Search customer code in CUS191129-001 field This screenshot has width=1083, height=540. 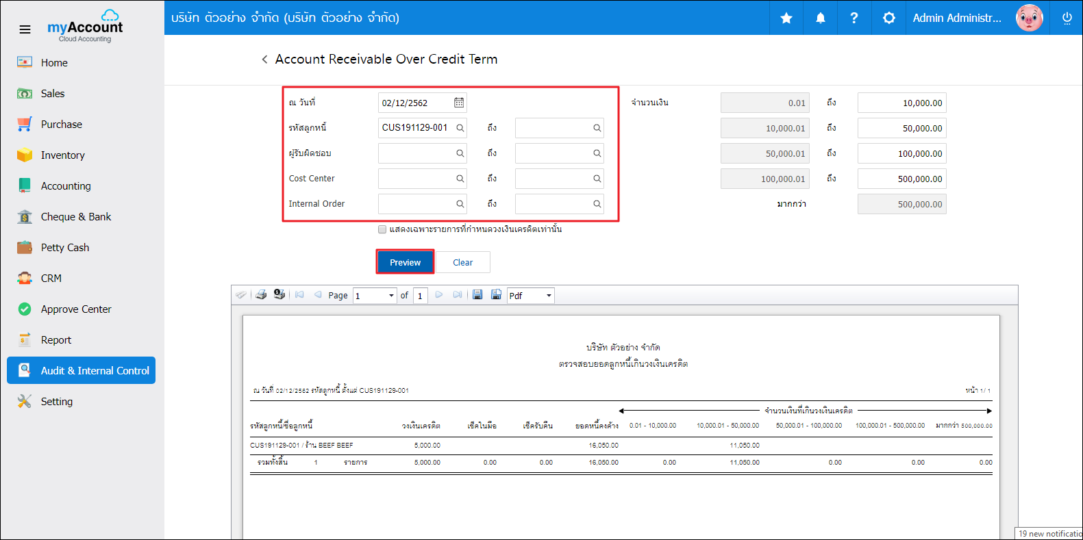[x=460, y=128]
